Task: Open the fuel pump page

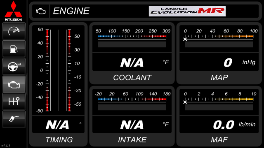Action: click(x=14, y=49)
